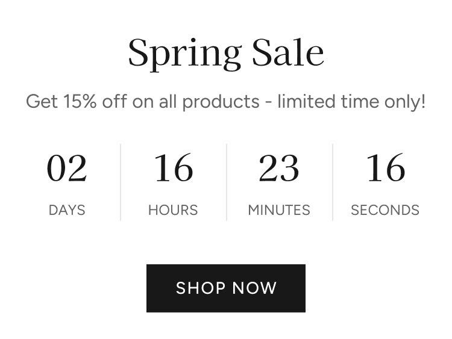Select the SECONDS label

(385, 210)
